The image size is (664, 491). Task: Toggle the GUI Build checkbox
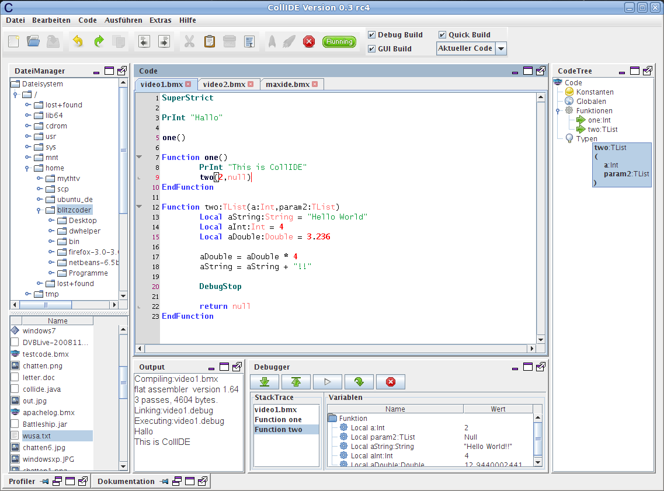pyautogui.click(x=371, y=48)
